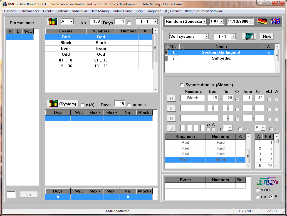Screen dimensions: 287x216
Task: Click the Black numbers field in H row
Action: (192, 98)
